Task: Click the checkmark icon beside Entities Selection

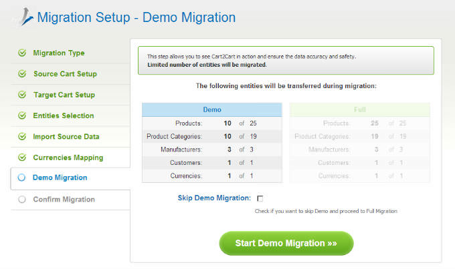Action: point(22,115)
